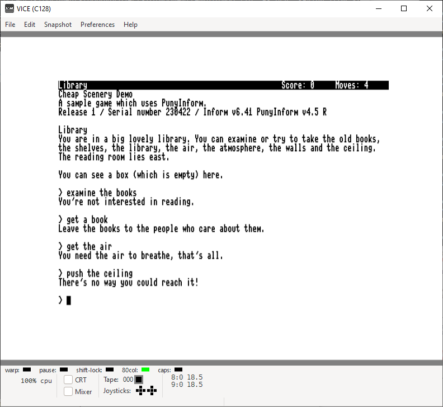Click 'Leave the books to the people' line
This screenshot has height=407, width=443.
[x=161, y=228]
